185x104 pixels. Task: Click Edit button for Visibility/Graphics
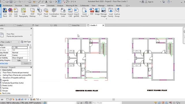click(20, 60)
